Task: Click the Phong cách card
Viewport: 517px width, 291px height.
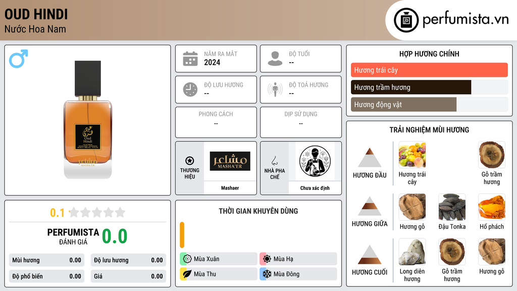Action: 216,122
